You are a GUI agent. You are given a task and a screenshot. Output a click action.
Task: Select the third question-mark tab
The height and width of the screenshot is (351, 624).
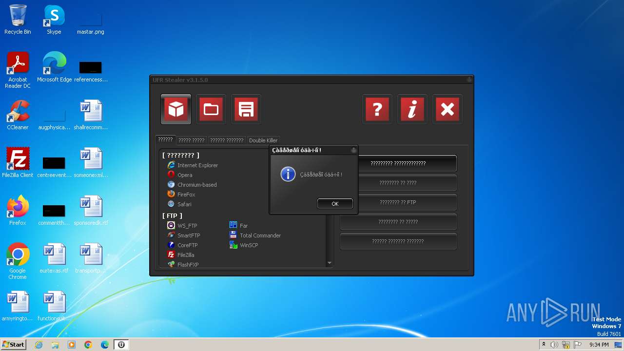227,140
